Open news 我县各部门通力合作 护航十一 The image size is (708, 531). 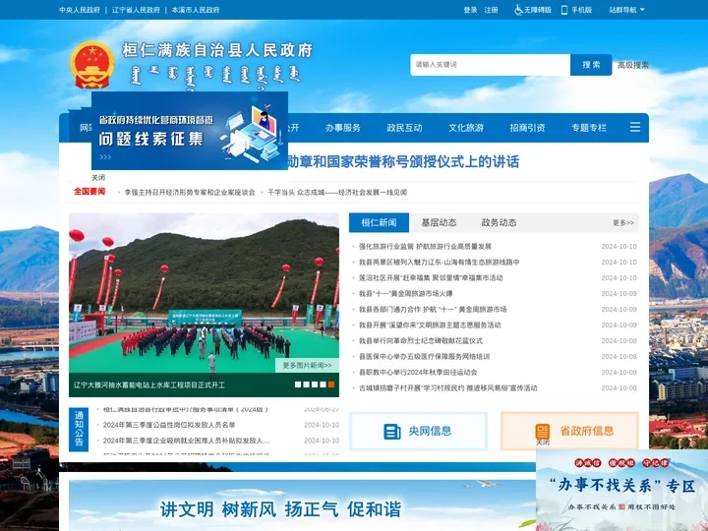click(x=433, y=310)
